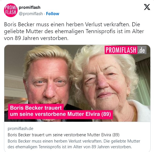This screenshot has width=154, height=152.
Task: Click the X logo icon
Action: click(147, 7)
